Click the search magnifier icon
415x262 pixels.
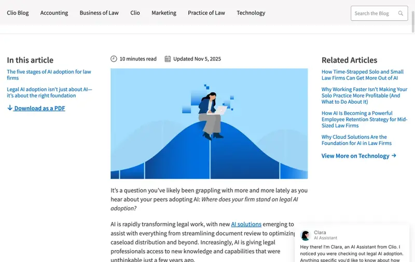click(400, 13)
